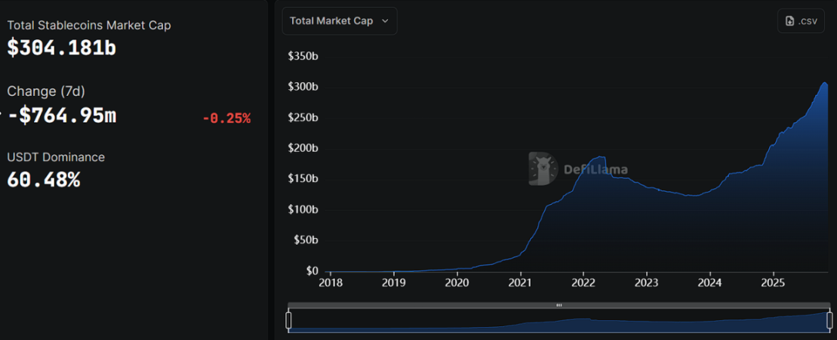
Task: Click the $304.181b market cap value
Action: (x=61, y=48)
